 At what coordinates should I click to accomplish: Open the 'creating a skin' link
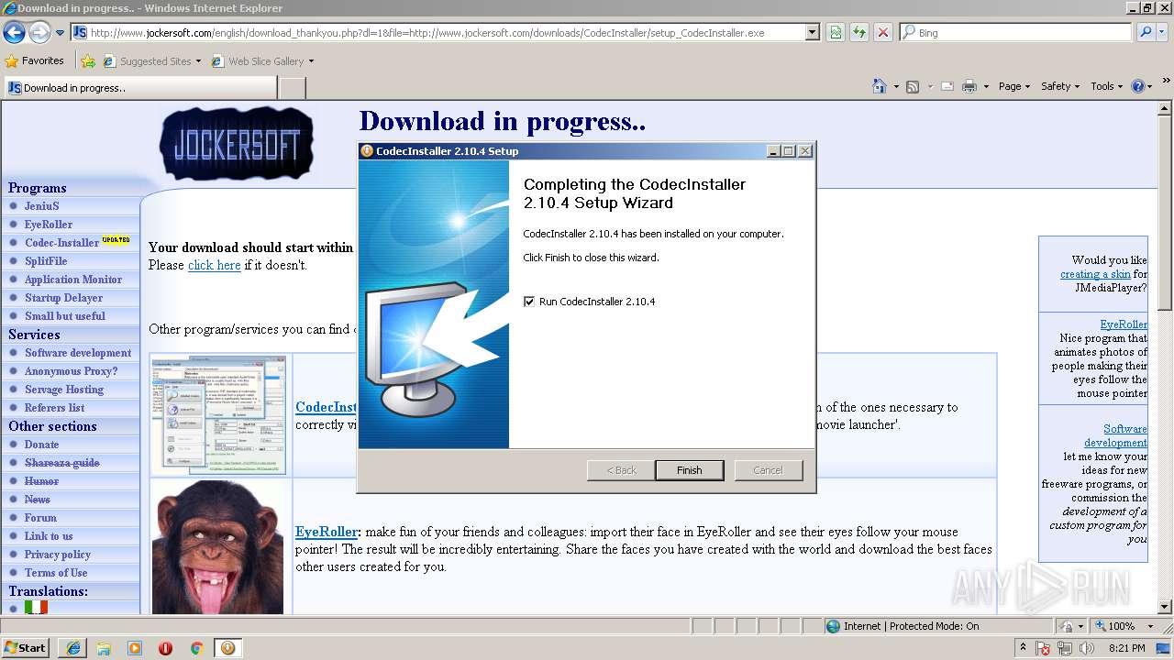click(1095, 274)
